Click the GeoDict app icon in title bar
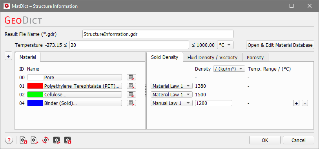The height and width of the screenshot is (149, 319). tap(7, 6)
